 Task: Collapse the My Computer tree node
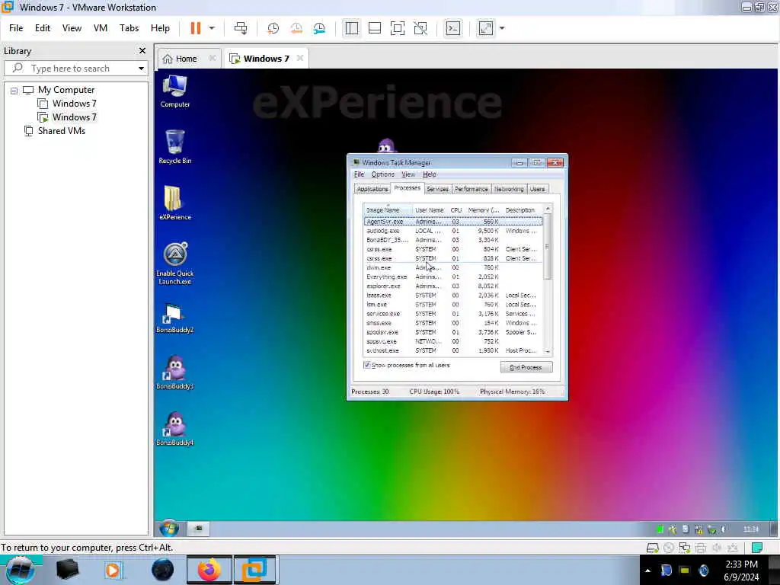[x=14, y=91]
